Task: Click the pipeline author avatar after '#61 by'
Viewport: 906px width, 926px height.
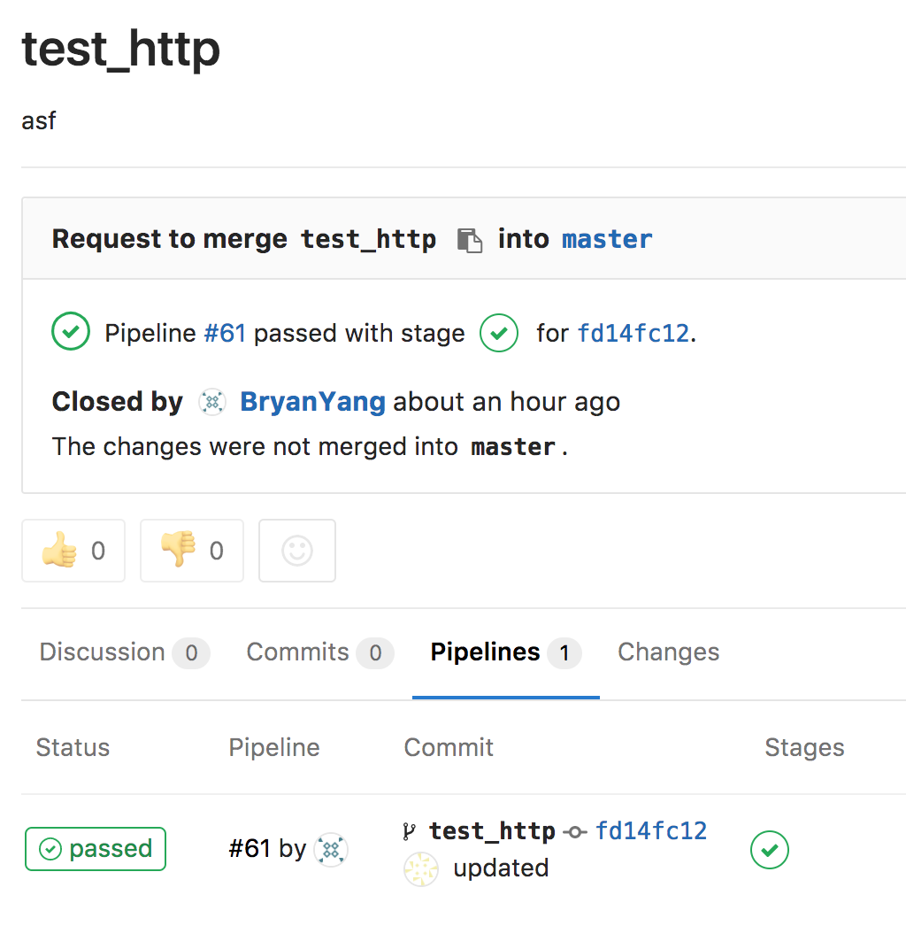Action: 332,850
